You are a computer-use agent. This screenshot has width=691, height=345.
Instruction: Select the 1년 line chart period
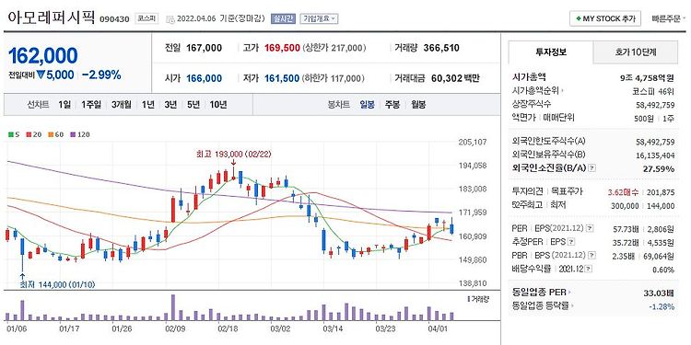148,105
